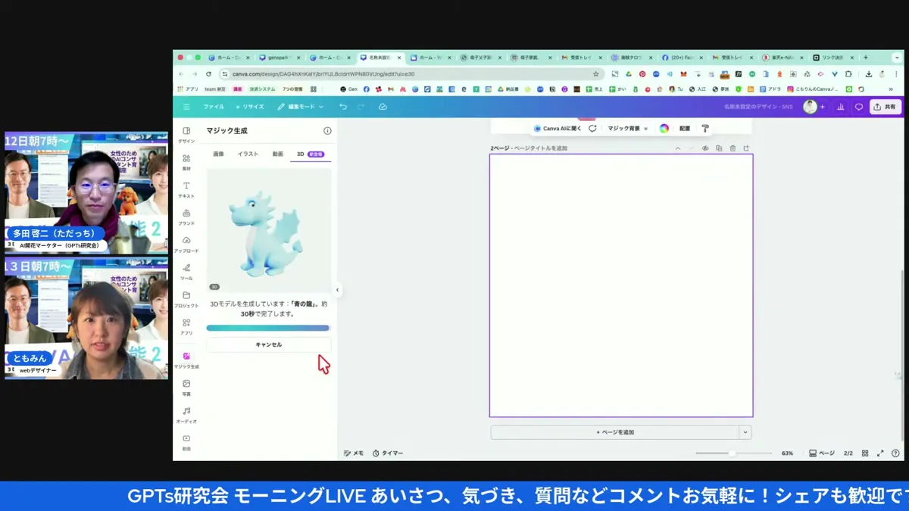Open the ブランド (Brand) sidebar panel
Viewport: 909px width, 511px height.
click(x=186, y=217)
